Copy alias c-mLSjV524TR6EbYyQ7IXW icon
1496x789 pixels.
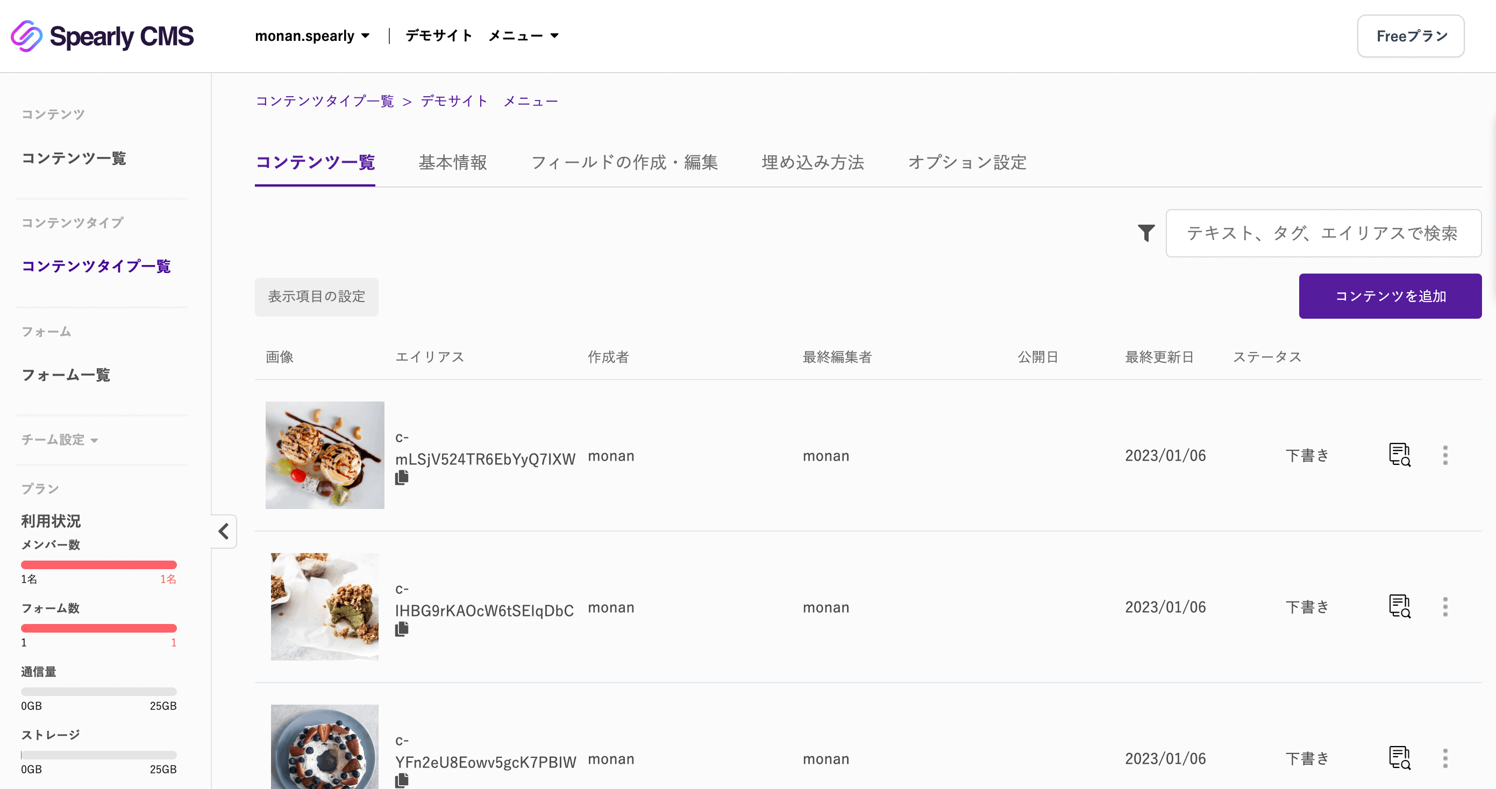pos(402,478)
